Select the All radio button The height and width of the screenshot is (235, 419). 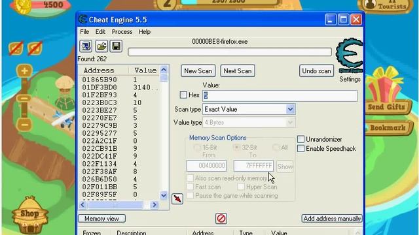pos(276,148)
